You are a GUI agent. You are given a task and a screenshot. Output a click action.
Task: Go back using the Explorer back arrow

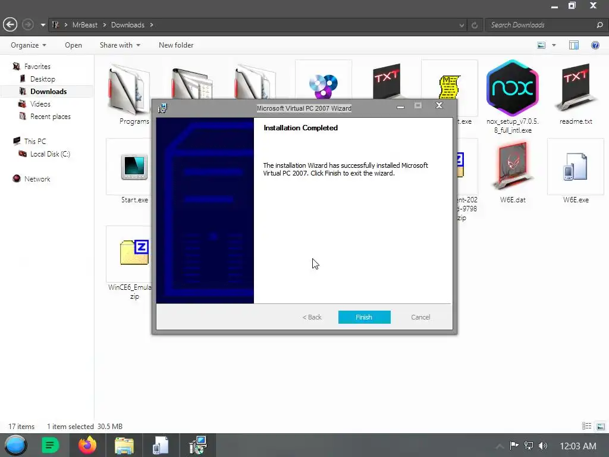pos(10,25)
